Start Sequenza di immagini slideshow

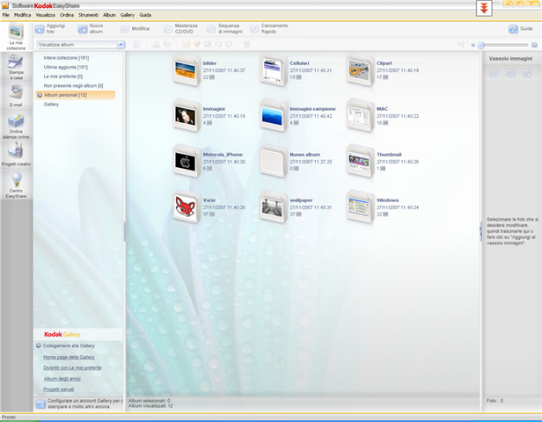click(x=224, y=29)
